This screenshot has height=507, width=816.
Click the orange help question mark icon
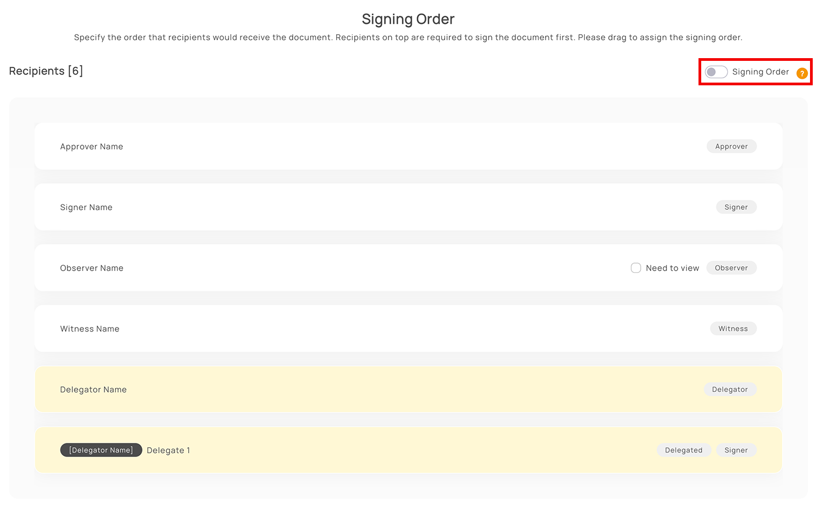[802, 73]
